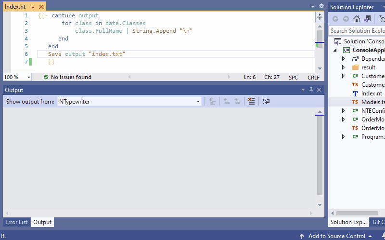Screen dimensions: 385x240
Task: Click the editor vertical scrollbar thumb
Action: [320, 39]
